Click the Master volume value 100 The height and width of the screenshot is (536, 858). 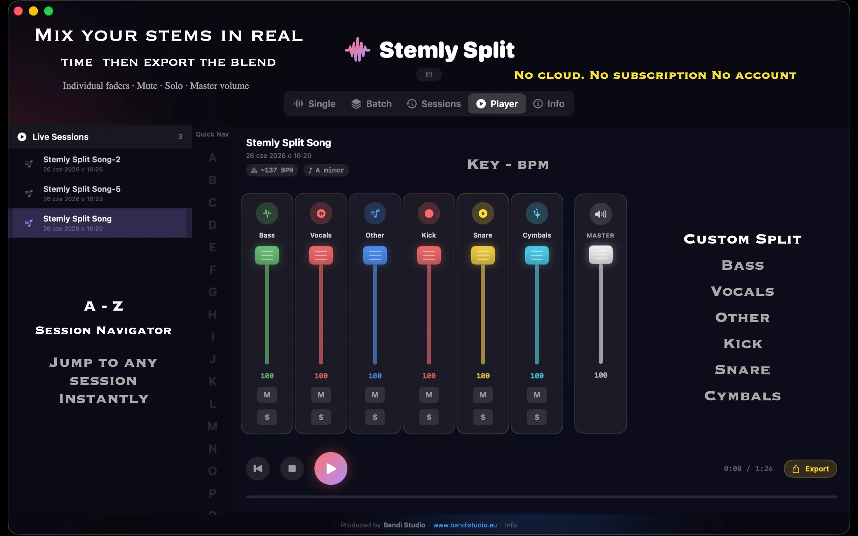[x=601, y=375]
